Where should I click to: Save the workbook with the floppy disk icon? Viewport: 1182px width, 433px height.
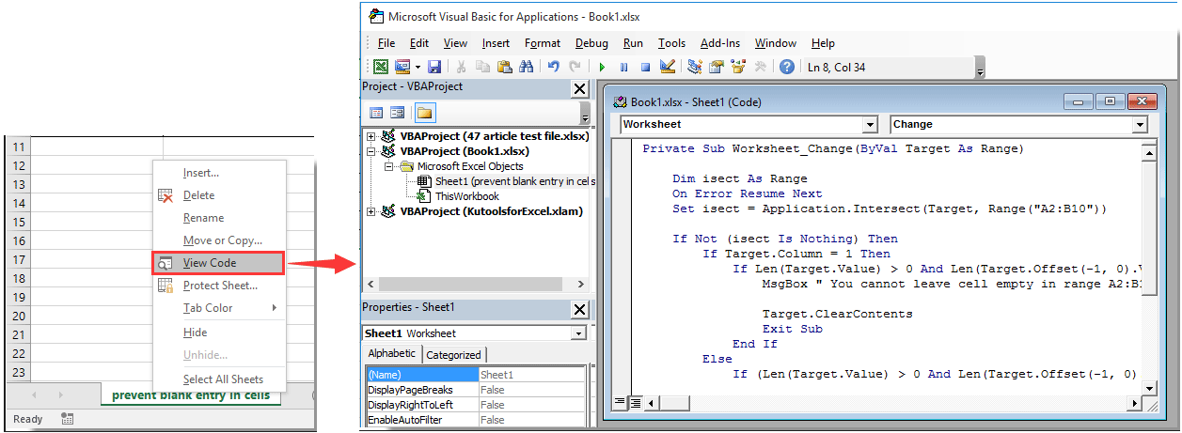click(x=434, y=67)
